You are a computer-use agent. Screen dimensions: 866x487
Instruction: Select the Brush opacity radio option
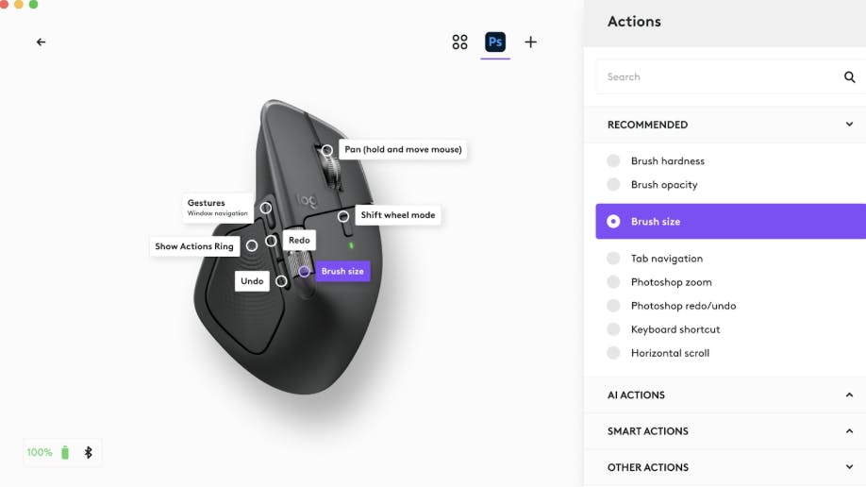(614, 185)
